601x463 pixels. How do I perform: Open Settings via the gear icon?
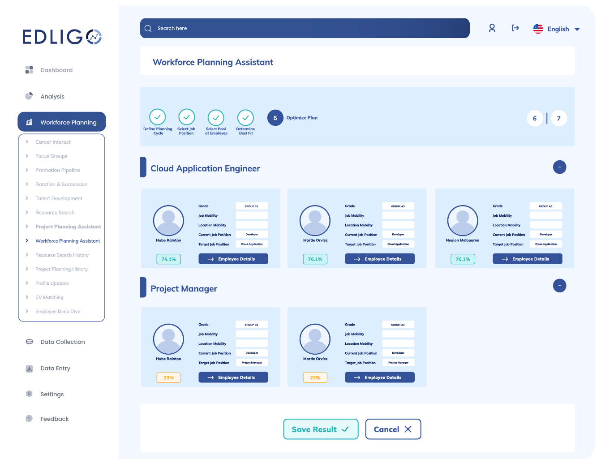point(29,394)
